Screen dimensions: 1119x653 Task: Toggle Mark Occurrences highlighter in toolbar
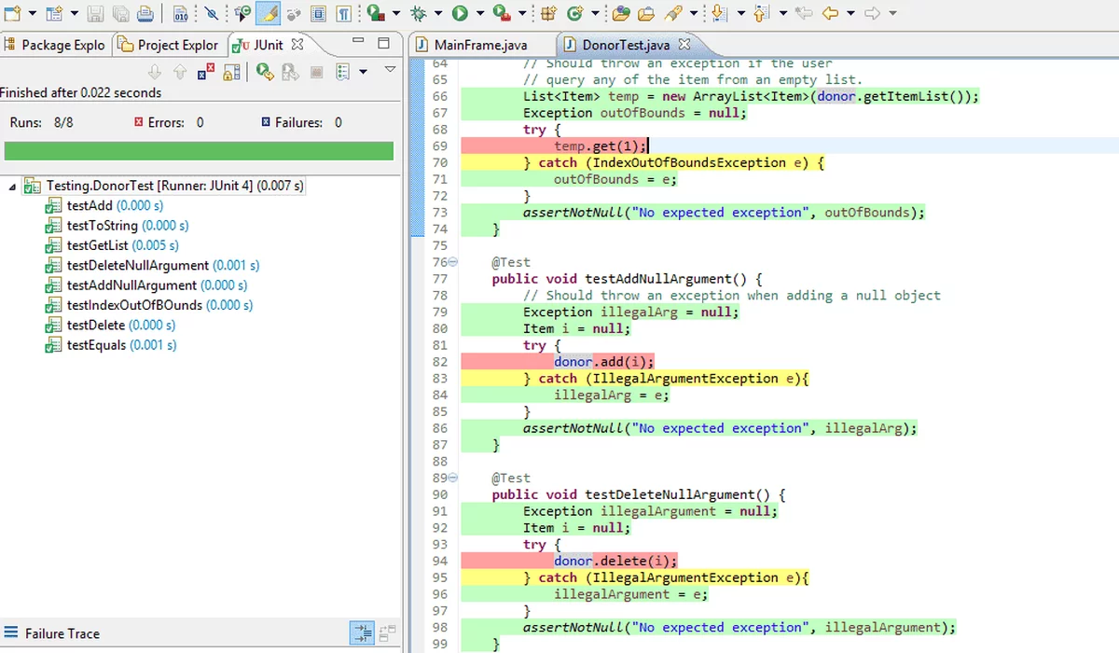click(x=268, y=13)
